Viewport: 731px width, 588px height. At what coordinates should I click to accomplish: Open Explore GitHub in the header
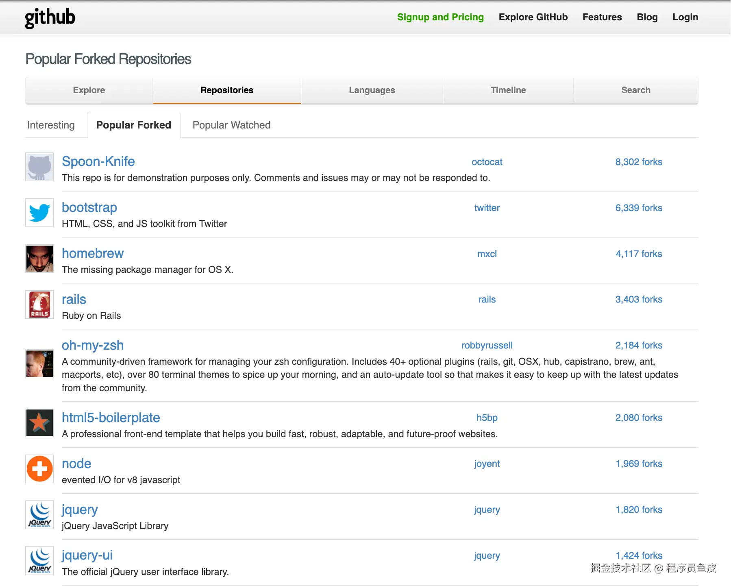click(533, 17)
